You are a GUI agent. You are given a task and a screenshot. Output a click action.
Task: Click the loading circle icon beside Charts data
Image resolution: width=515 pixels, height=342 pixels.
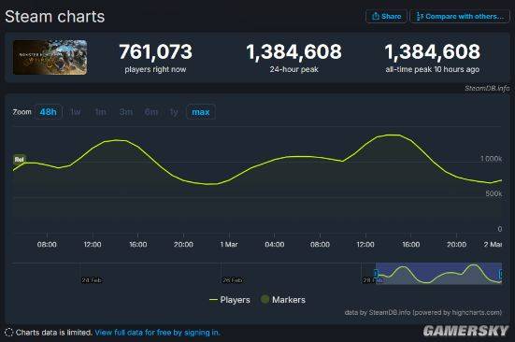click(8, 333)
